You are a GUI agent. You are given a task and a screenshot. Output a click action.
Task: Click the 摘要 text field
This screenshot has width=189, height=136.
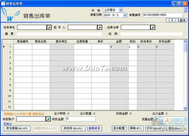point(60,34)
